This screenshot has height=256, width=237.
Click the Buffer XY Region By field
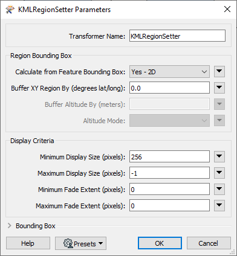[x=169, y=88]
